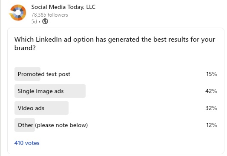Click the 12% result for Other
Viewport: 227px width, 156px height.
click(211, 125)
